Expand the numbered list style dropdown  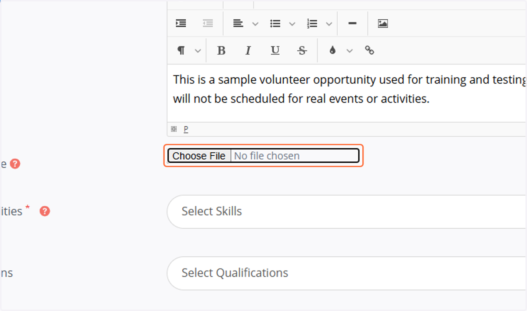click(x=329, y=24)
